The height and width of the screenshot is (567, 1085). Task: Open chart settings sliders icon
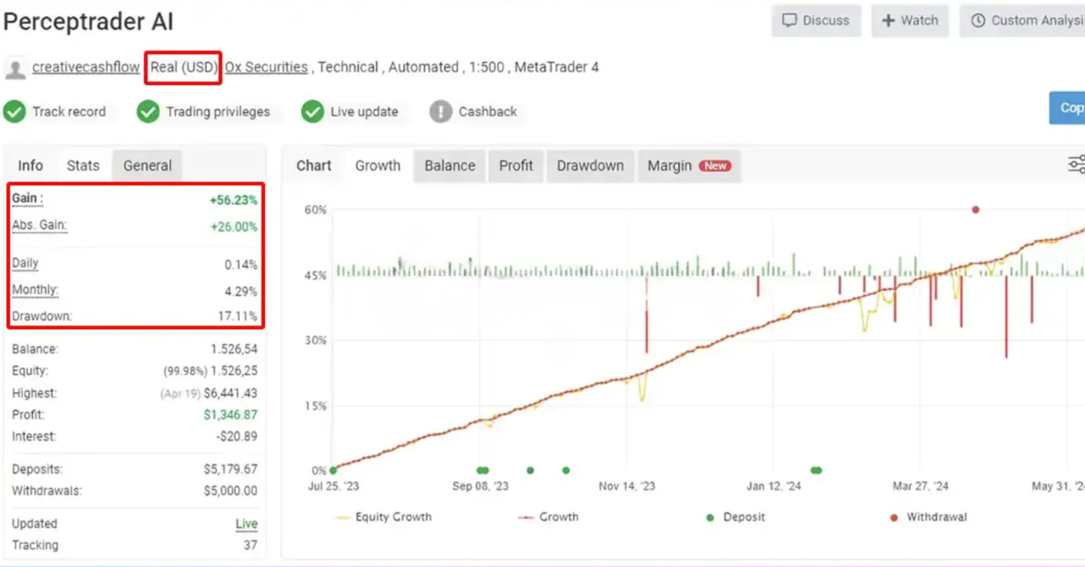tap(1076, 164)
